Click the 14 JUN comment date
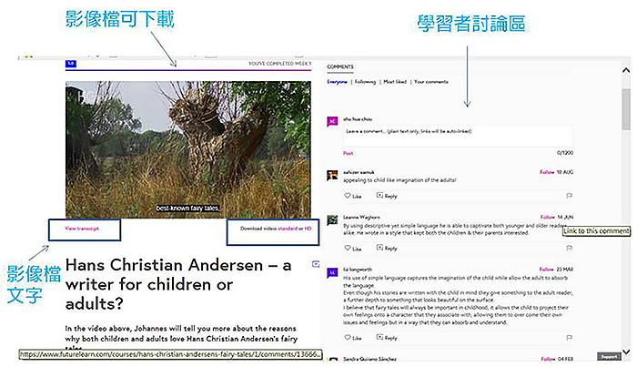 point(565,217)
